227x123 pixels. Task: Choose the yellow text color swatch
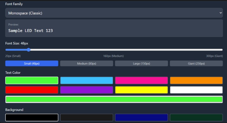[x=141, y=90]
